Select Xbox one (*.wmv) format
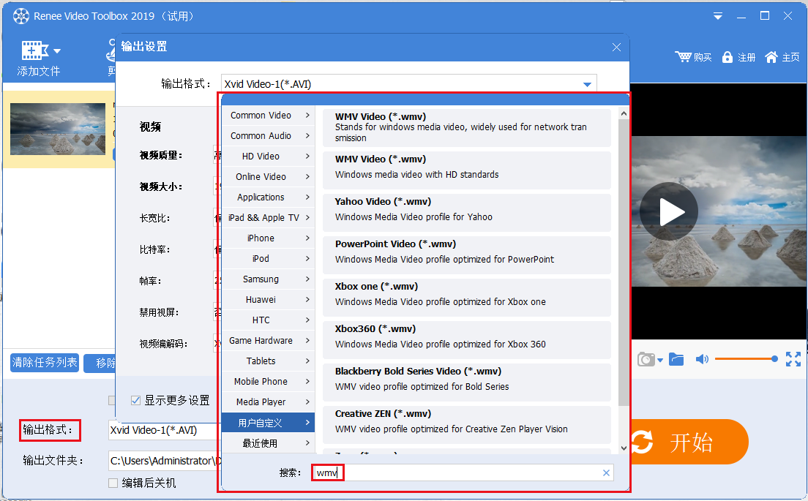Viewport: 808px width, 501px height. click(467, 298)
